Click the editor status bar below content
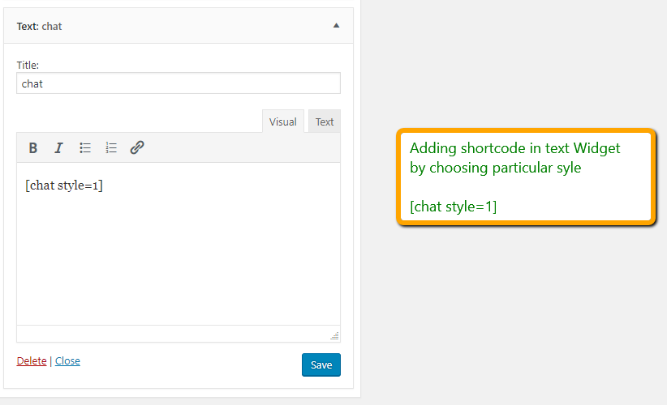667x405 pixels. [179, 334]
